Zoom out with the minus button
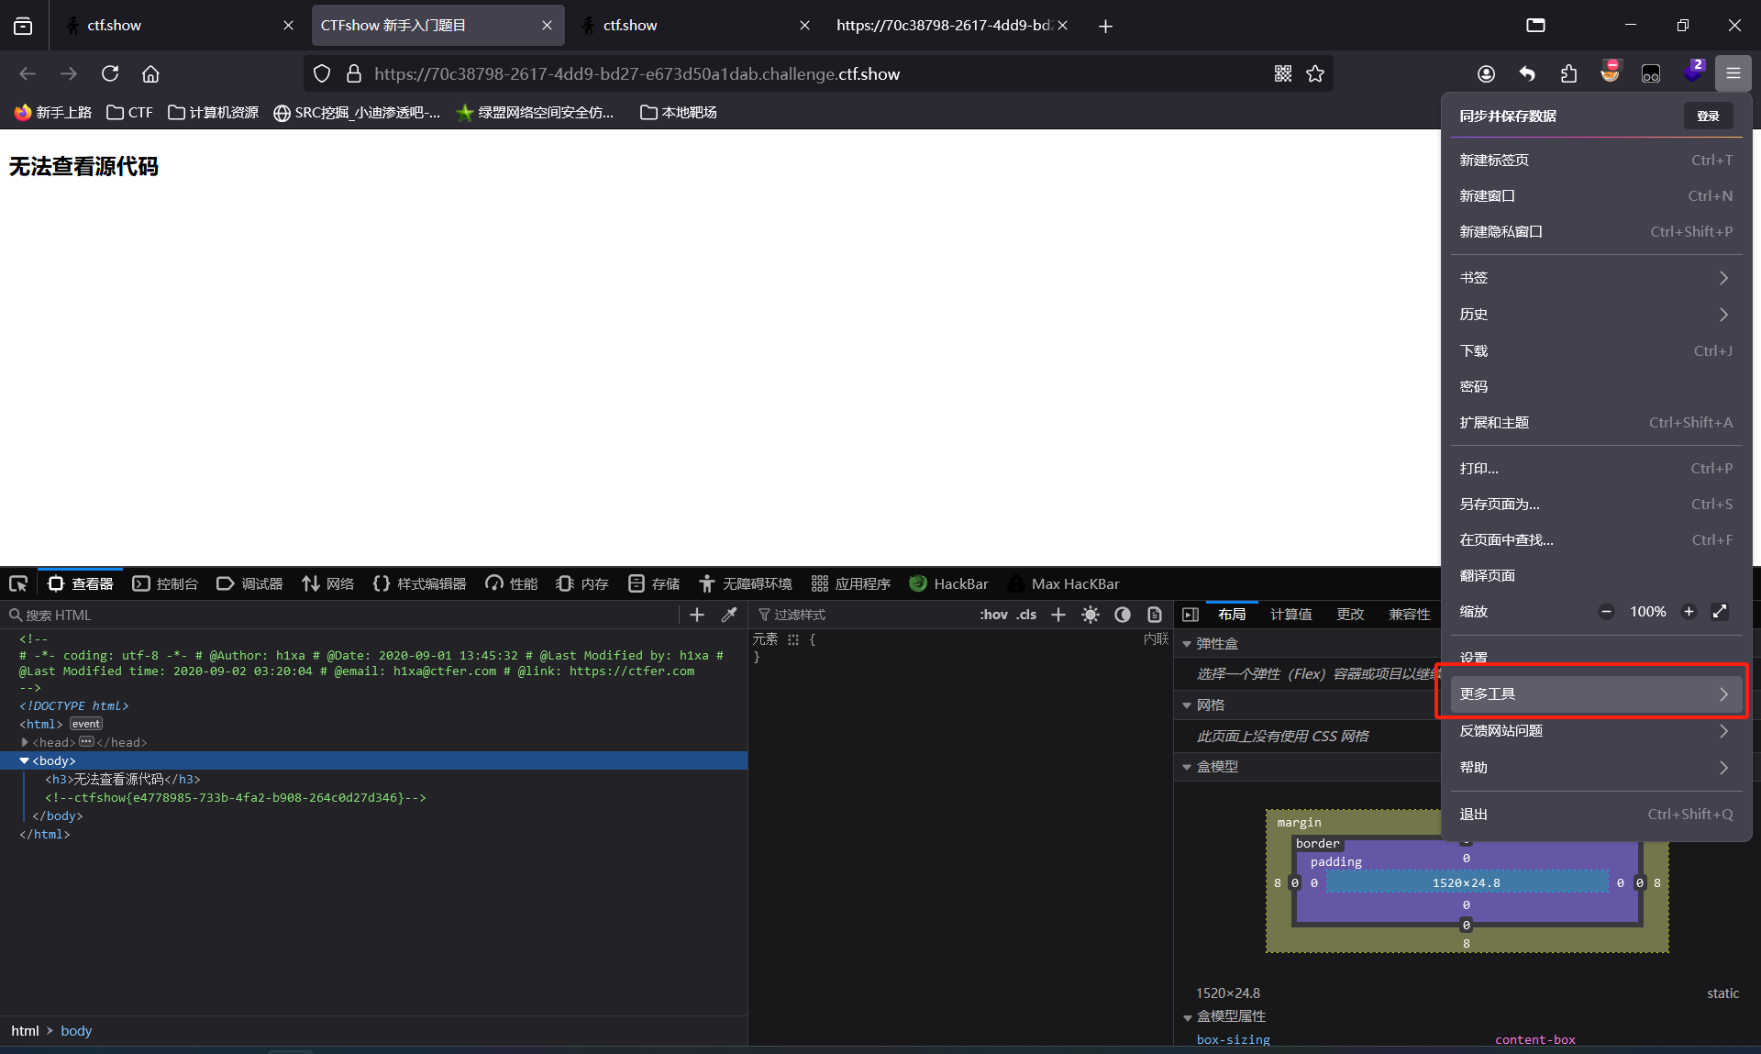 pyautogui.click(x=1606, y=612)
